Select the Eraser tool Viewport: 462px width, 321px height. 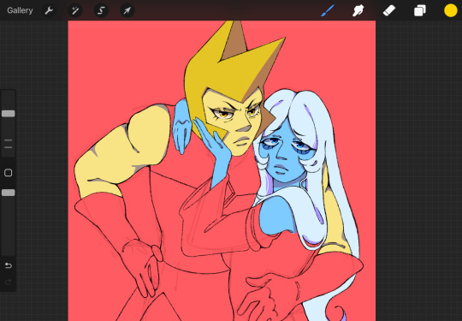(389, 10)
